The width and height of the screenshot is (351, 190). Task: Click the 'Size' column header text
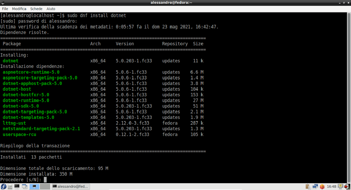[x=198, y=44]
